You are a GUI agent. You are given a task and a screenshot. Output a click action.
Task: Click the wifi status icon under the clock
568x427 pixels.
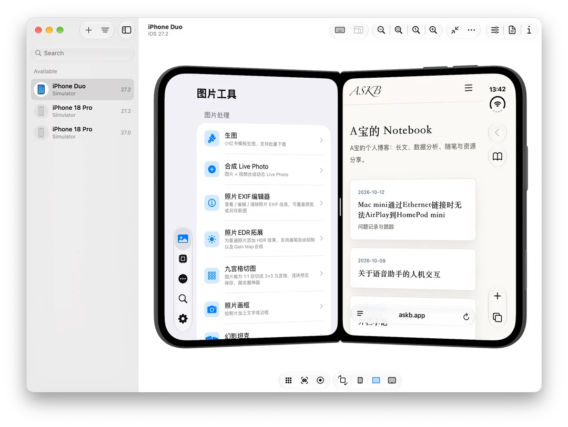click(x=498, y=104)
